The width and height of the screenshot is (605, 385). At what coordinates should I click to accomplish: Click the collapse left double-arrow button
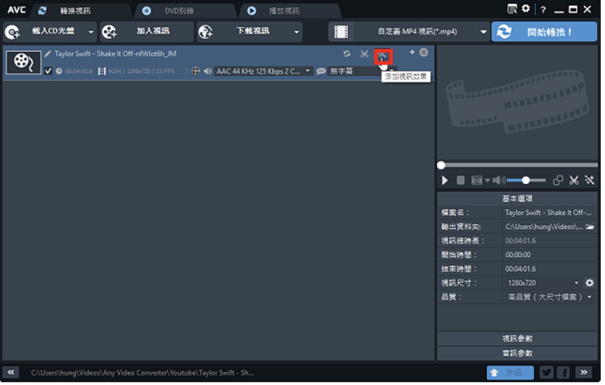pyautogui.click(x=10, y=372)
